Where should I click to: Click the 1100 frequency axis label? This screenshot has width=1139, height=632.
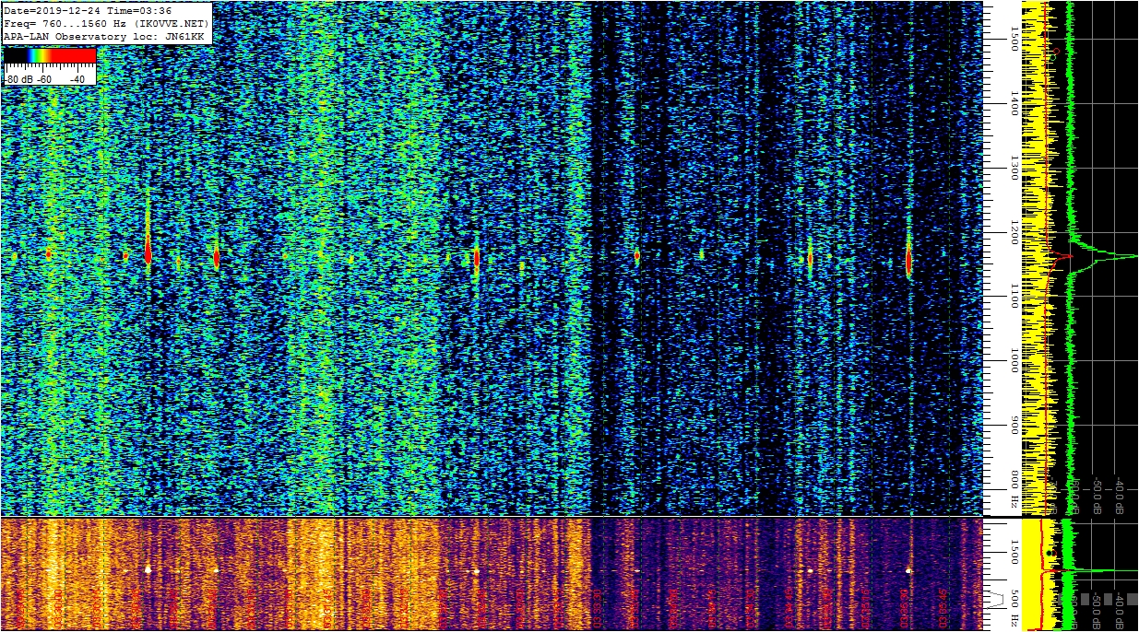(x=1014, y=297)
